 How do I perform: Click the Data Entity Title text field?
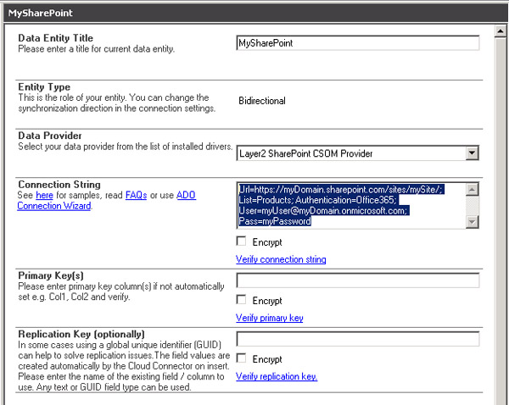357,43
